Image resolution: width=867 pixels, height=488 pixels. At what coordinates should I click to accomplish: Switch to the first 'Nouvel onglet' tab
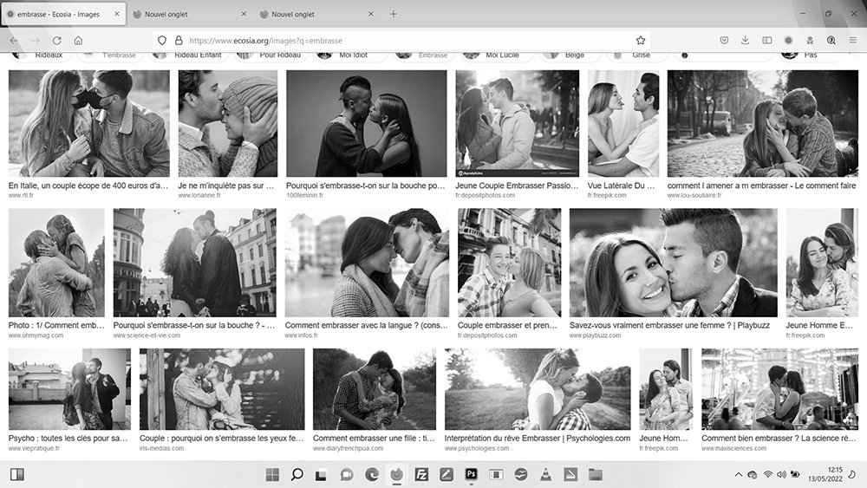coord(190,15)
